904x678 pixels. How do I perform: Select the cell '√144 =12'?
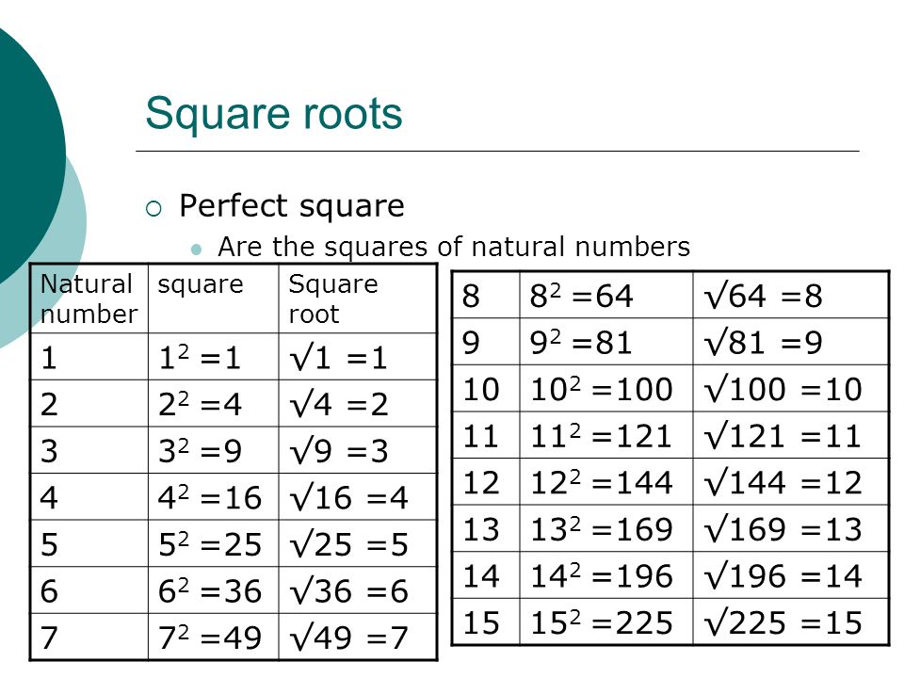(x=790, y=482)
